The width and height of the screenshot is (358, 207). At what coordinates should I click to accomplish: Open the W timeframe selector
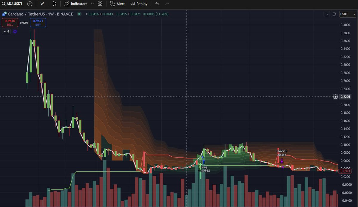click(x=42, y=4)
